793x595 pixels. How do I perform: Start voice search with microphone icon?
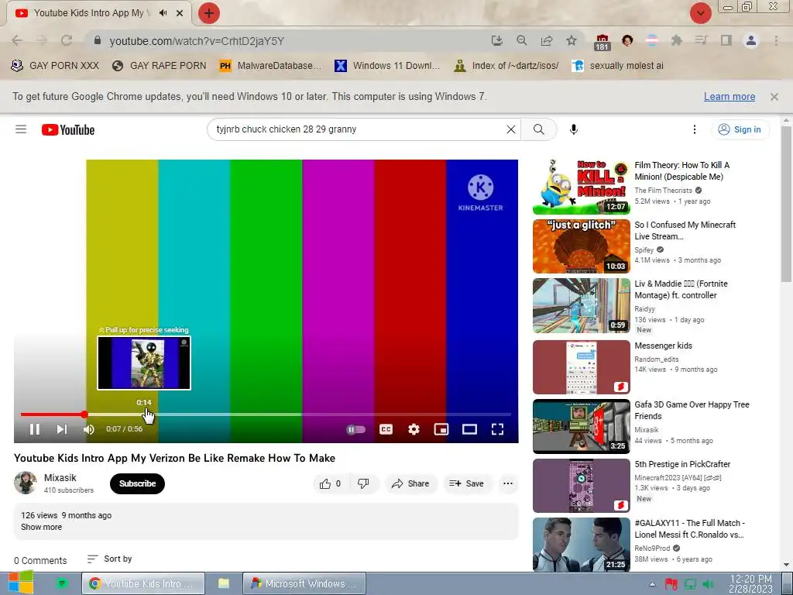[574, 129]
